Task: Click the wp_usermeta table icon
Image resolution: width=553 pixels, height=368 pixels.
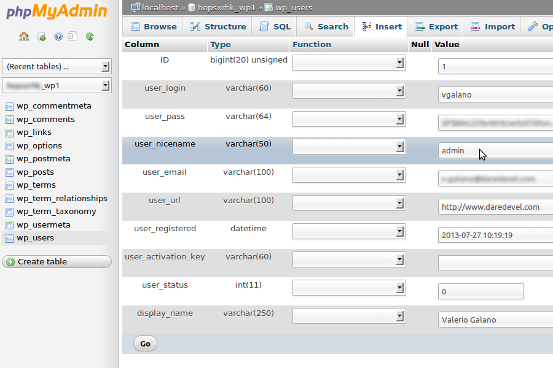Action: [9, 225]
